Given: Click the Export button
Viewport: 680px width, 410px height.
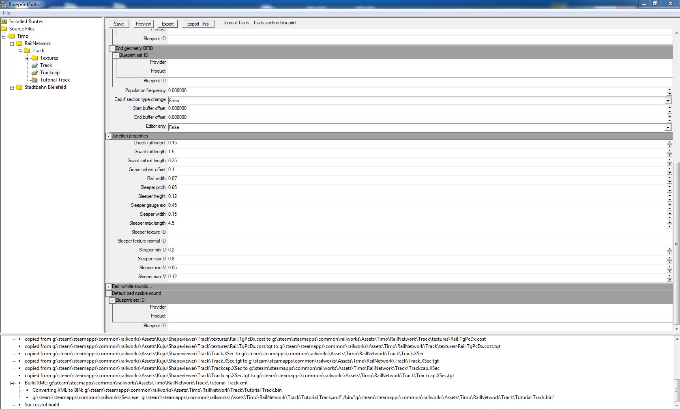Looking at the screenshot, I should pos(167,24).
